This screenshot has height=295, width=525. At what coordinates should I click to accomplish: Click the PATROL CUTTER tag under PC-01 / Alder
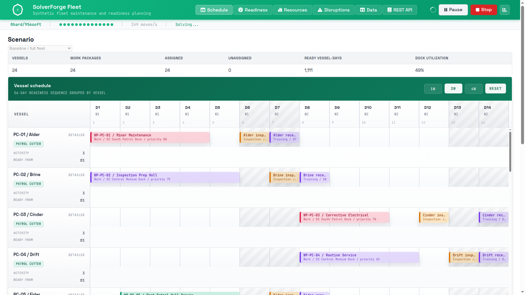(29, 144)
